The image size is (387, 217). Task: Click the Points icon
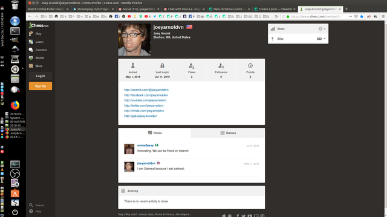[x=250, y=66]
